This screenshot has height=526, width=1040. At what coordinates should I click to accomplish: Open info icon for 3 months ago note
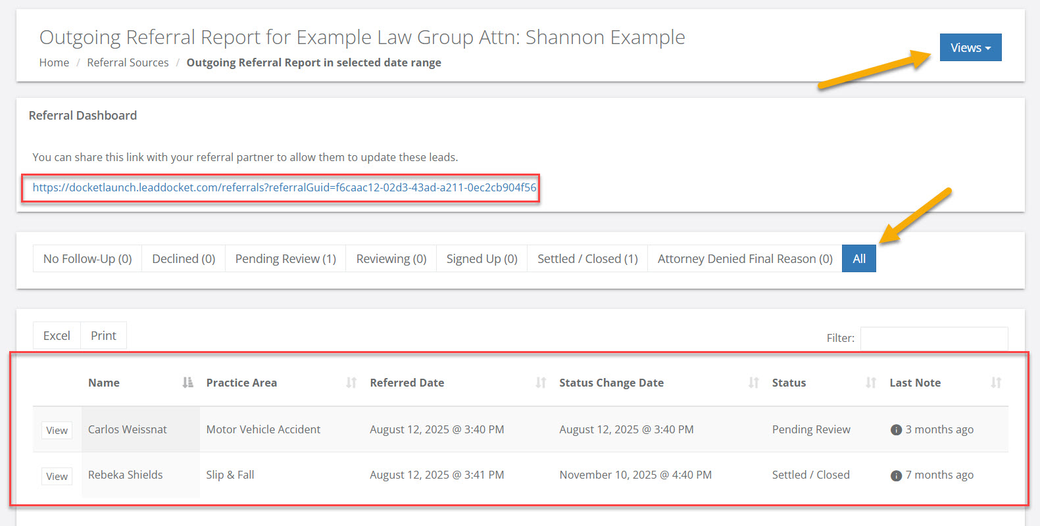pyautogui.click(x=896, y=430)
